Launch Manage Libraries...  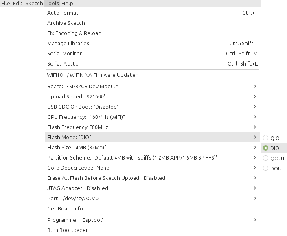(x=152, y=44)
